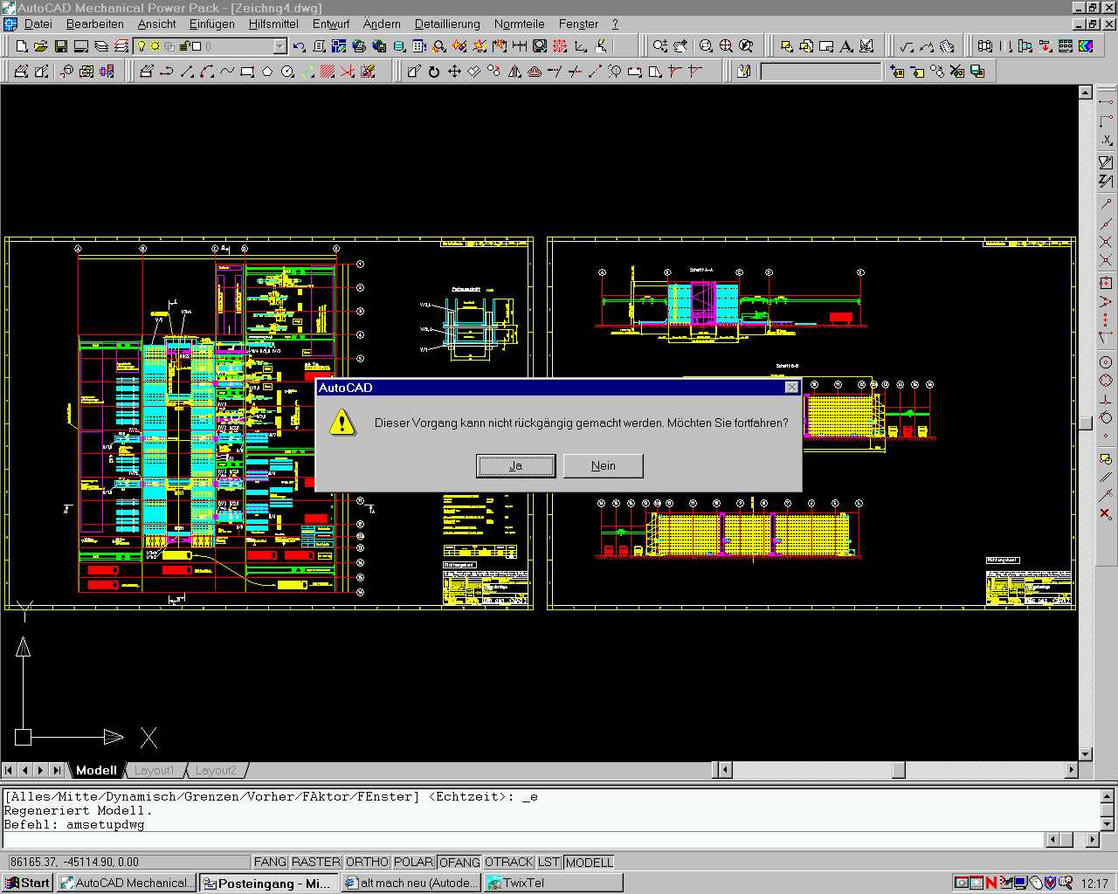Open the Einfügen menu
The image size is (1118, 894).
[x=211, y=24]
